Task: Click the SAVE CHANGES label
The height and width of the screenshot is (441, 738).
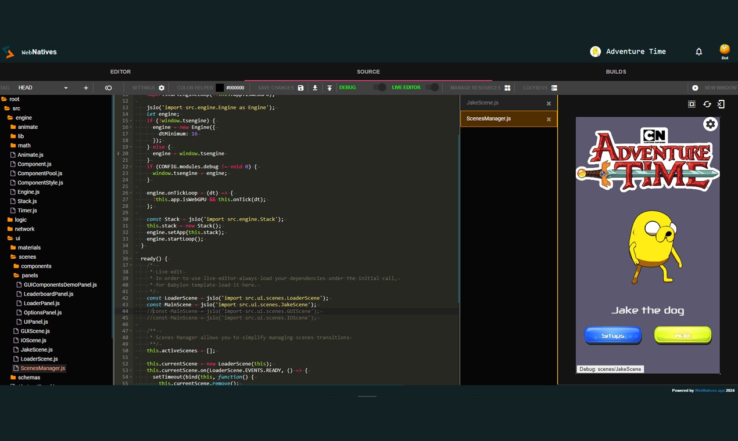Action: click(276, 88)
